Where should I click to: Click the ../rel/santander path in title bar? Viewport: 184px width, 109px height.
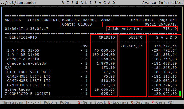coord(18,2)
